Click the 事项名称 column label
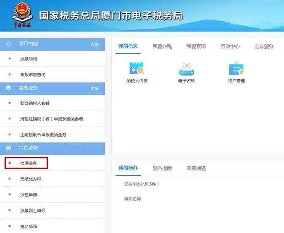This screenshot has height=233, width=284. (133, 199)
